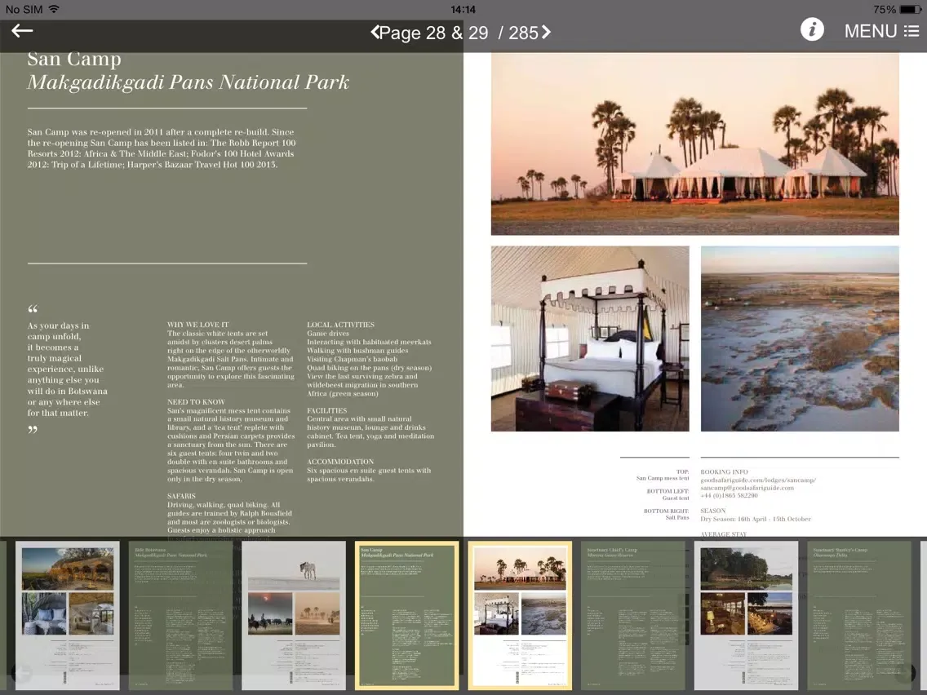The height and width of the screenshot is (695, 927).
Task: Tap the back arrow in the top bar
Action: (22, 31)
